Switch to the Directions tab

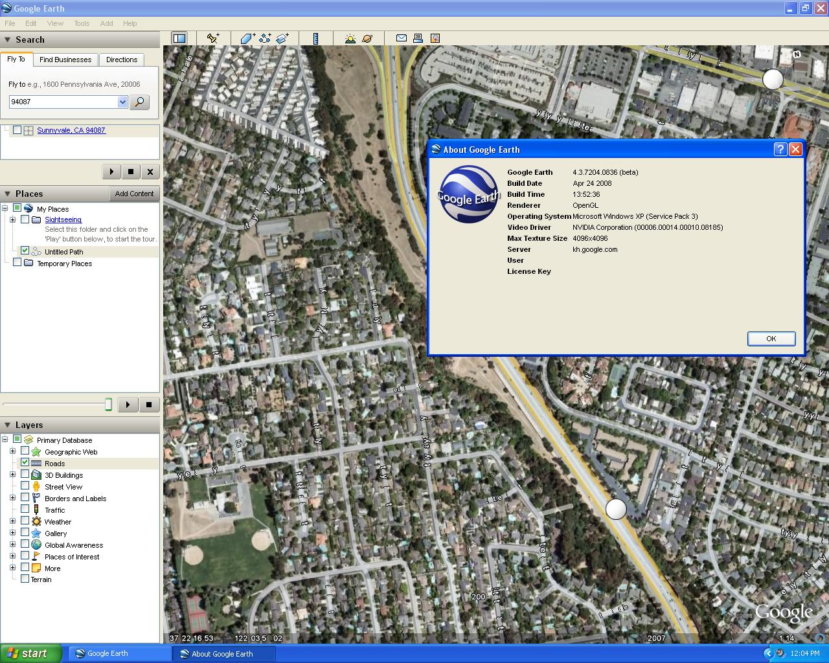(x=122, y=60)
